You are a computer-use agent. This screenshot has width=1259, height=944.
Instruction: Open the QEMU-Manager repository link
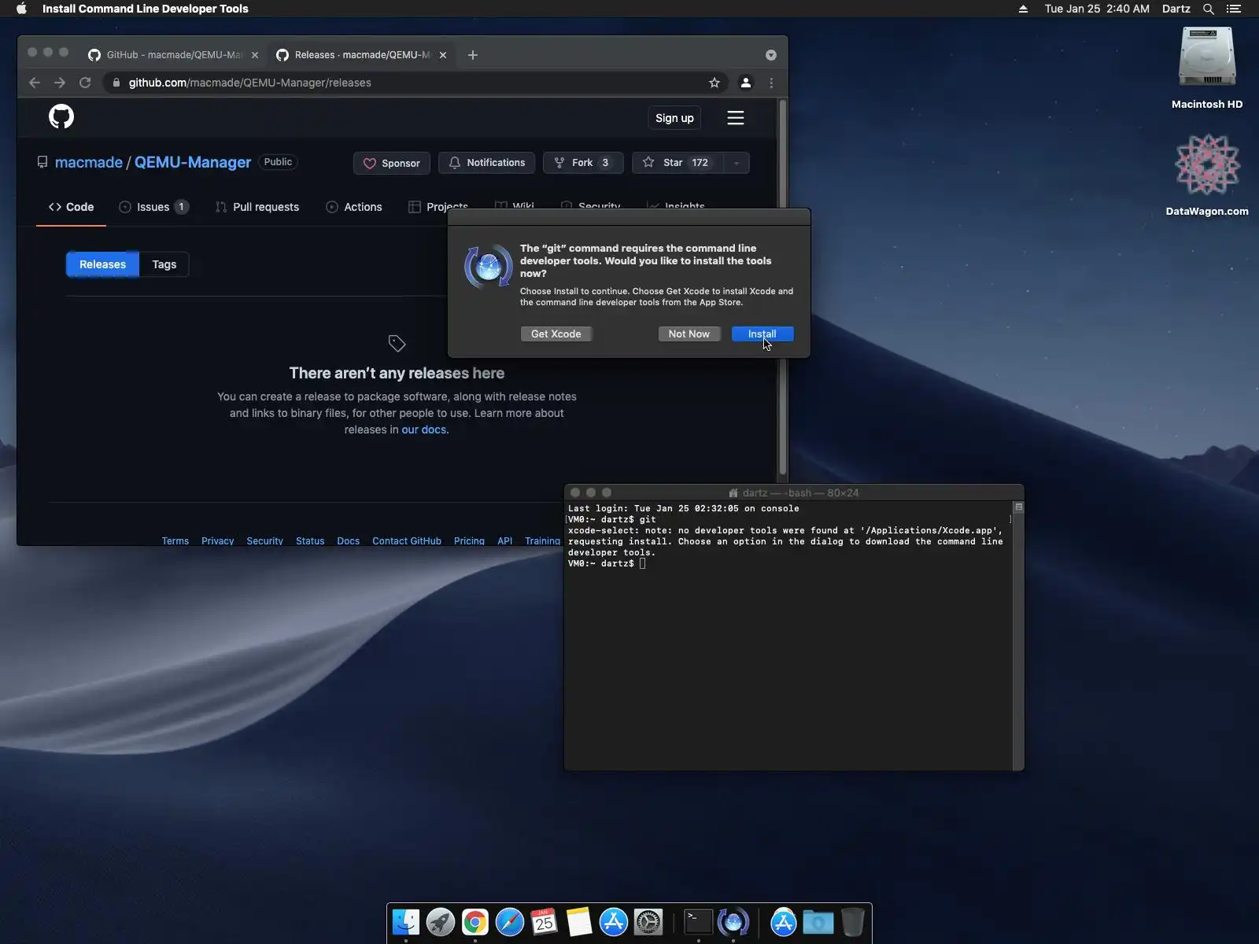pos(193,162)
